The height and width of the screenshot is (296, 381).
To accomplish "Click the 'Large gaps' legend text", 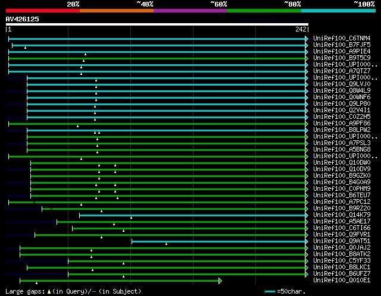I will click(25, 291).
